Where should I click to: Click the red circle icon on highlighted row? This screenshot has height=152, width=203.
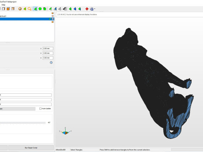53,19
